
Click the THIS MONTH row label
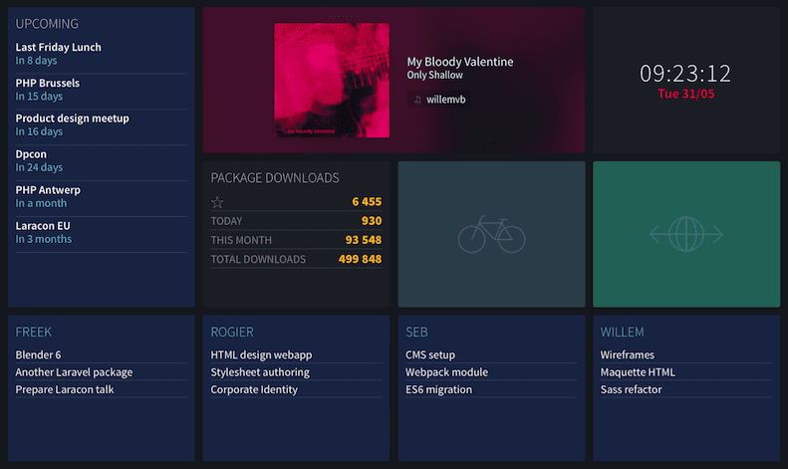pyautogui.click(x=241, y=240)
